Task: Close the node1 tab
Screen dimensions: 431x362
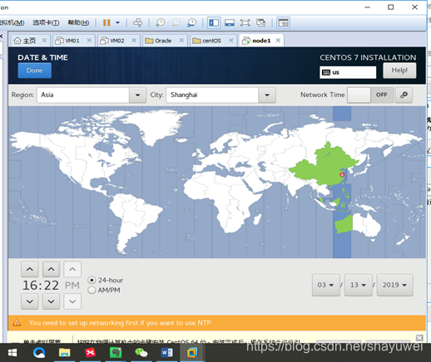Action: coord(278,41)
